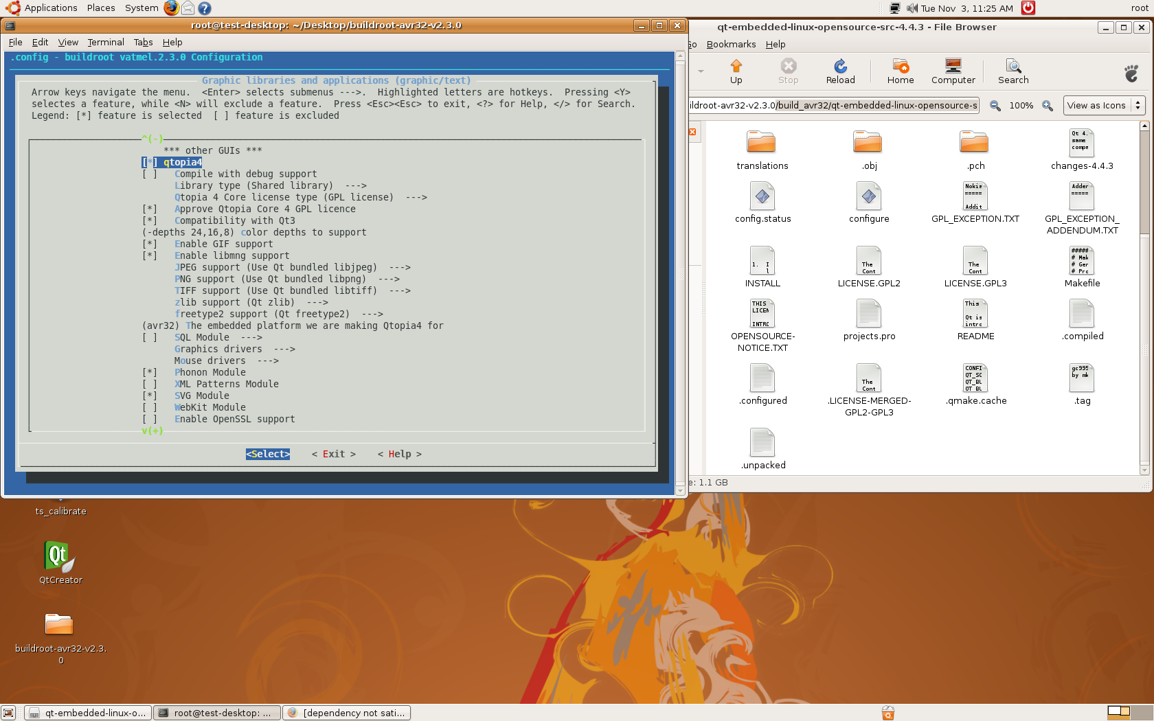Image resolution: width=1154 pixels, height=721 pixels.
Task: Open Library type submenu
Action: [271, 186]
